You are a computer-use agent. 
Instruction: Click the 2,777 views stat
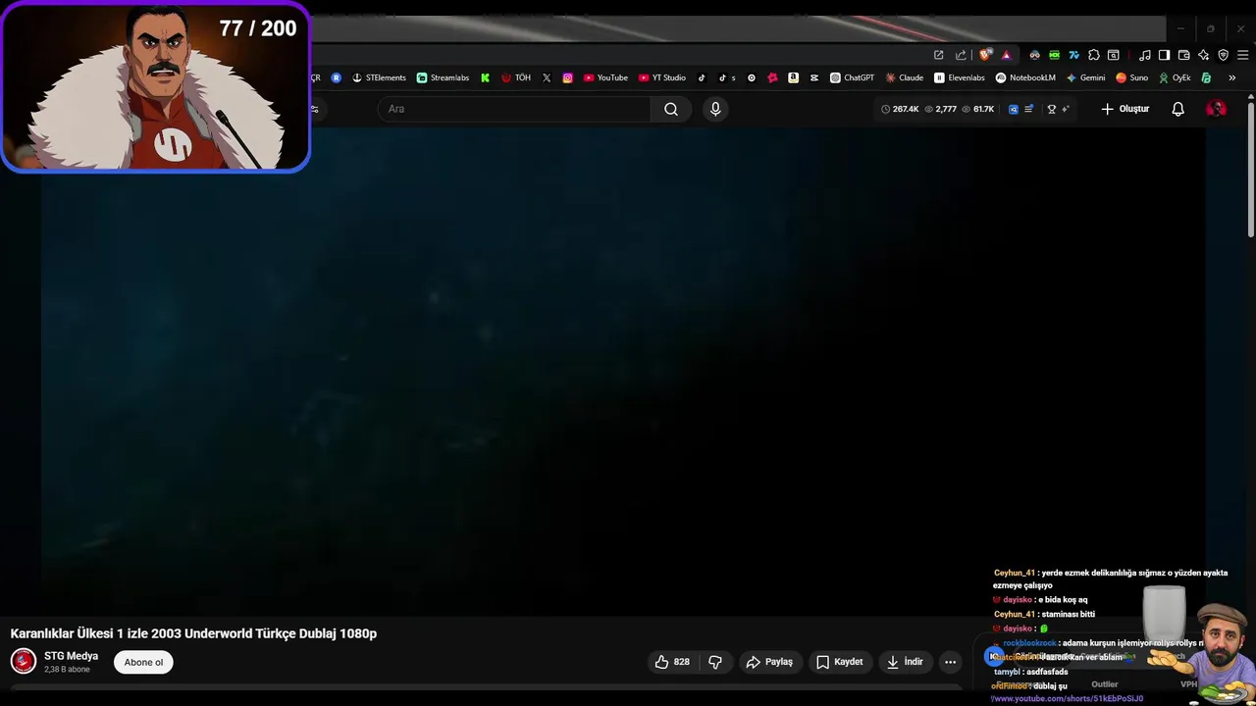[x=941, y=109]
